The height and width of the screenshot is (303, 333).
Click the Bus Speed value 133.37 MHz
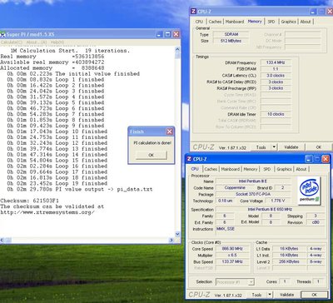pyautogui.click(x=232, y=261)
